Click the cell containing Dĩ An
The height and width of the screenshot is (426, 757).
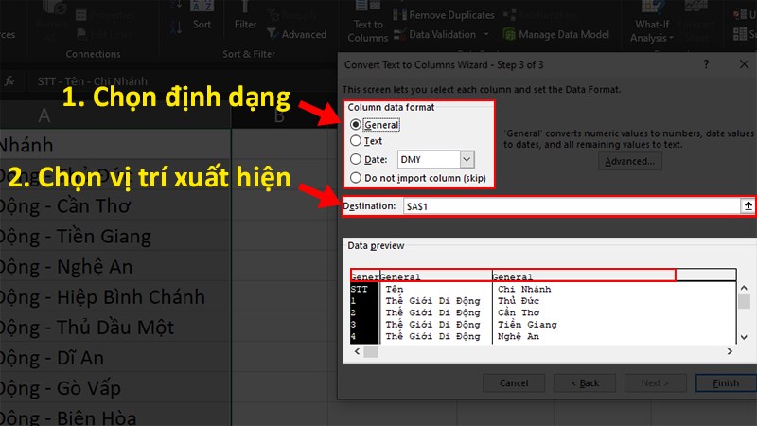115,358
